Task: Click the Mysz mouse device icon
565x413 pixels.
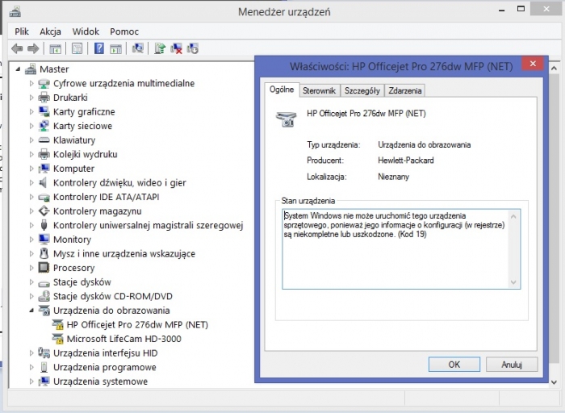Action: (44, 253)
